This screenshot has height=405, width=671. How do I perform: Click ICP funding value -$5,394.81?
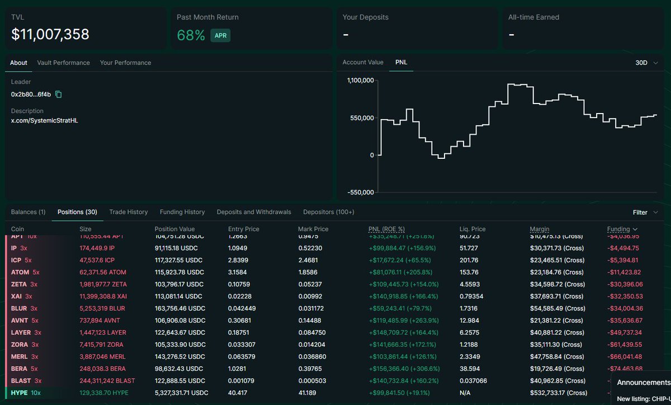(623, 260)
